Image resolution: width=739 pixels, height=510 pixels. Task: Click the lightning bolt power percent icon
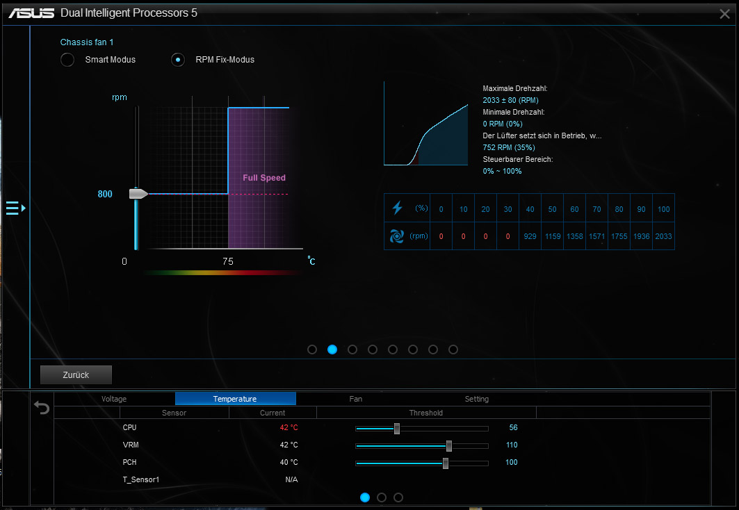[x=397, y=208]
